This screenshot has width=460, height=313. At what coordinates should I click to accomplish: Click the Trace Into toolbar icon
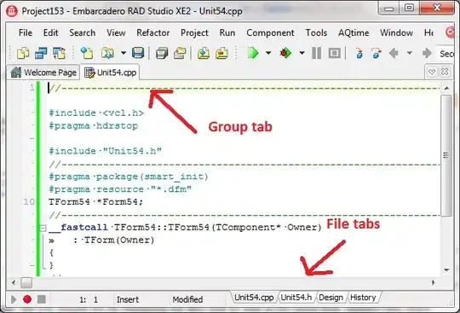click(x=359, y=53)
